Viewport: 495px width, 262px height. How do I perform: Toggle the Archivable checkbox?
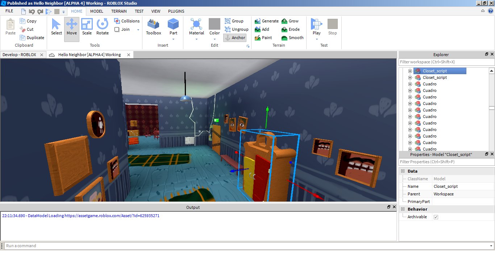click(436, 217)
